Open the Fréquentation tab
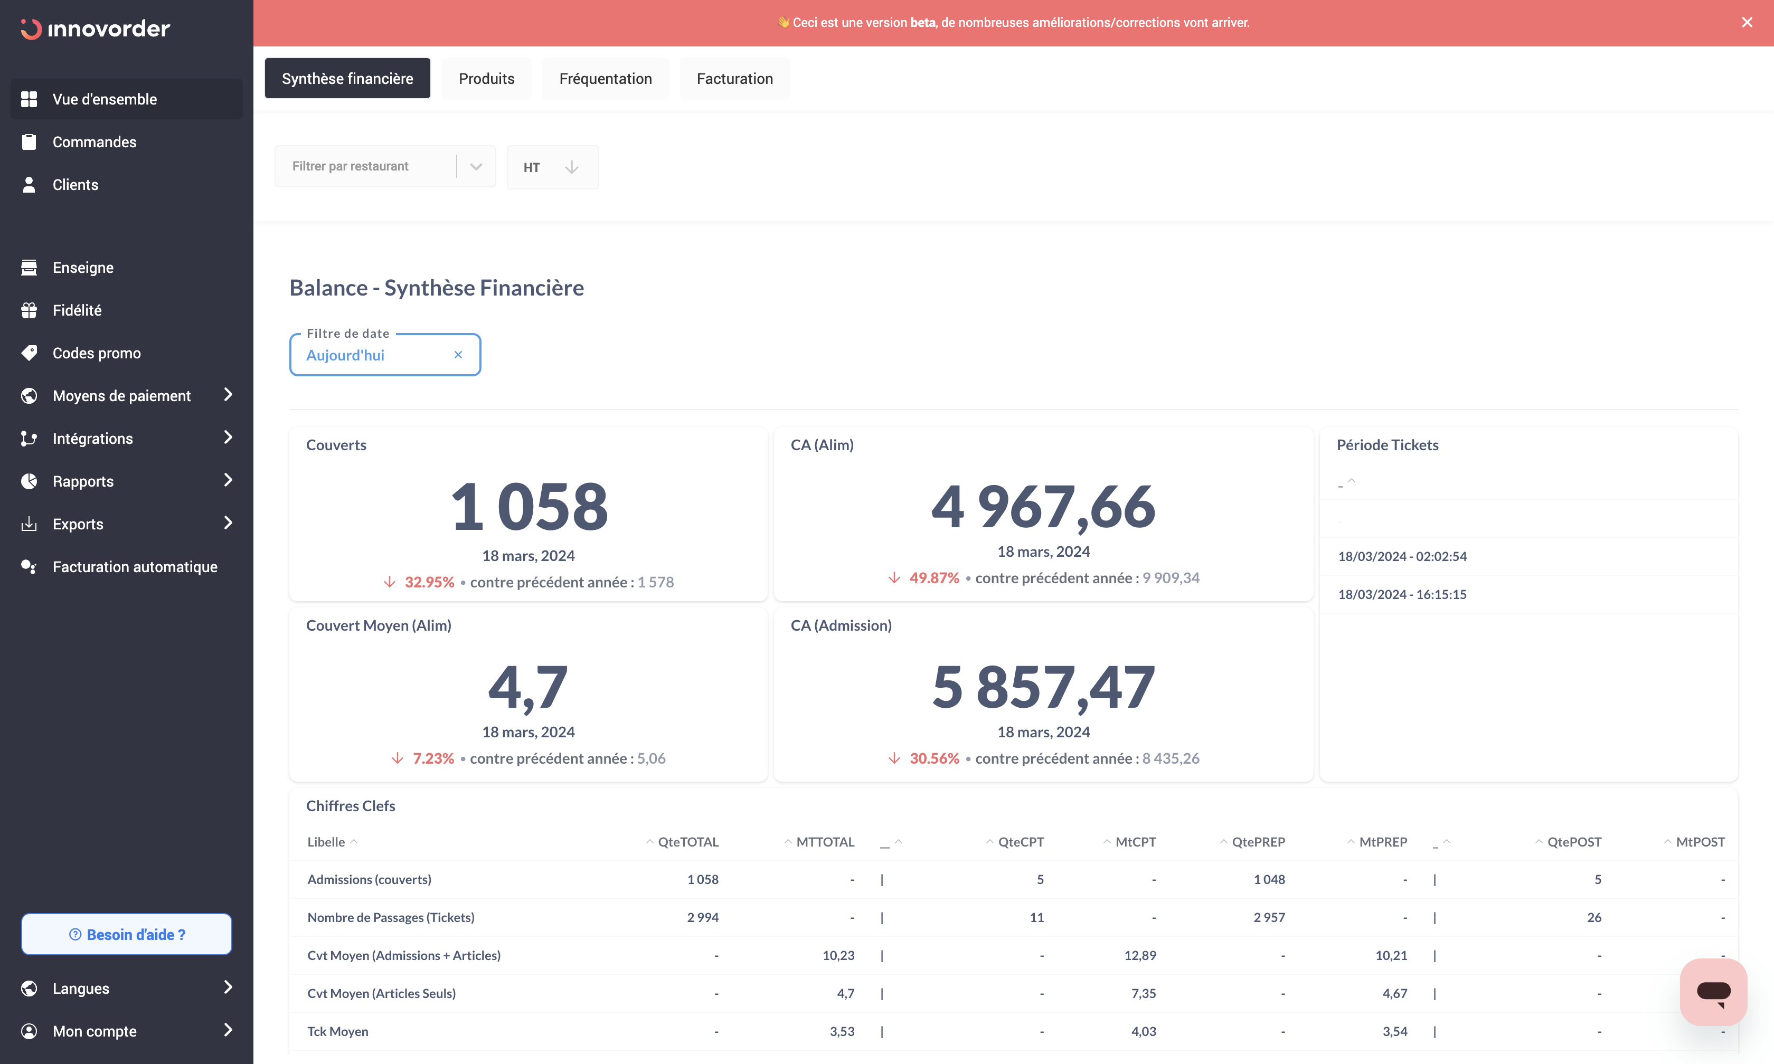This screenshot has height=1064, width=1774. [605, 78]
